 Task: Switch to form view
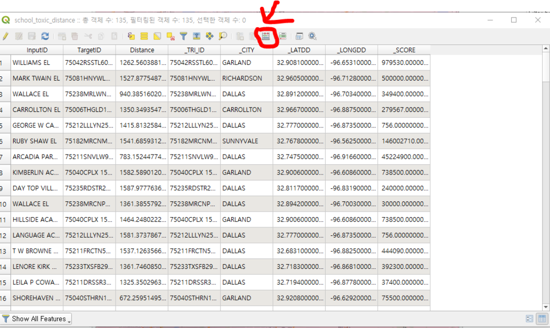530,318
